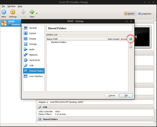Viewport: 157px width, 127px height.
Task: Click the edit shared folder icon
Action: tap(131, 43)
